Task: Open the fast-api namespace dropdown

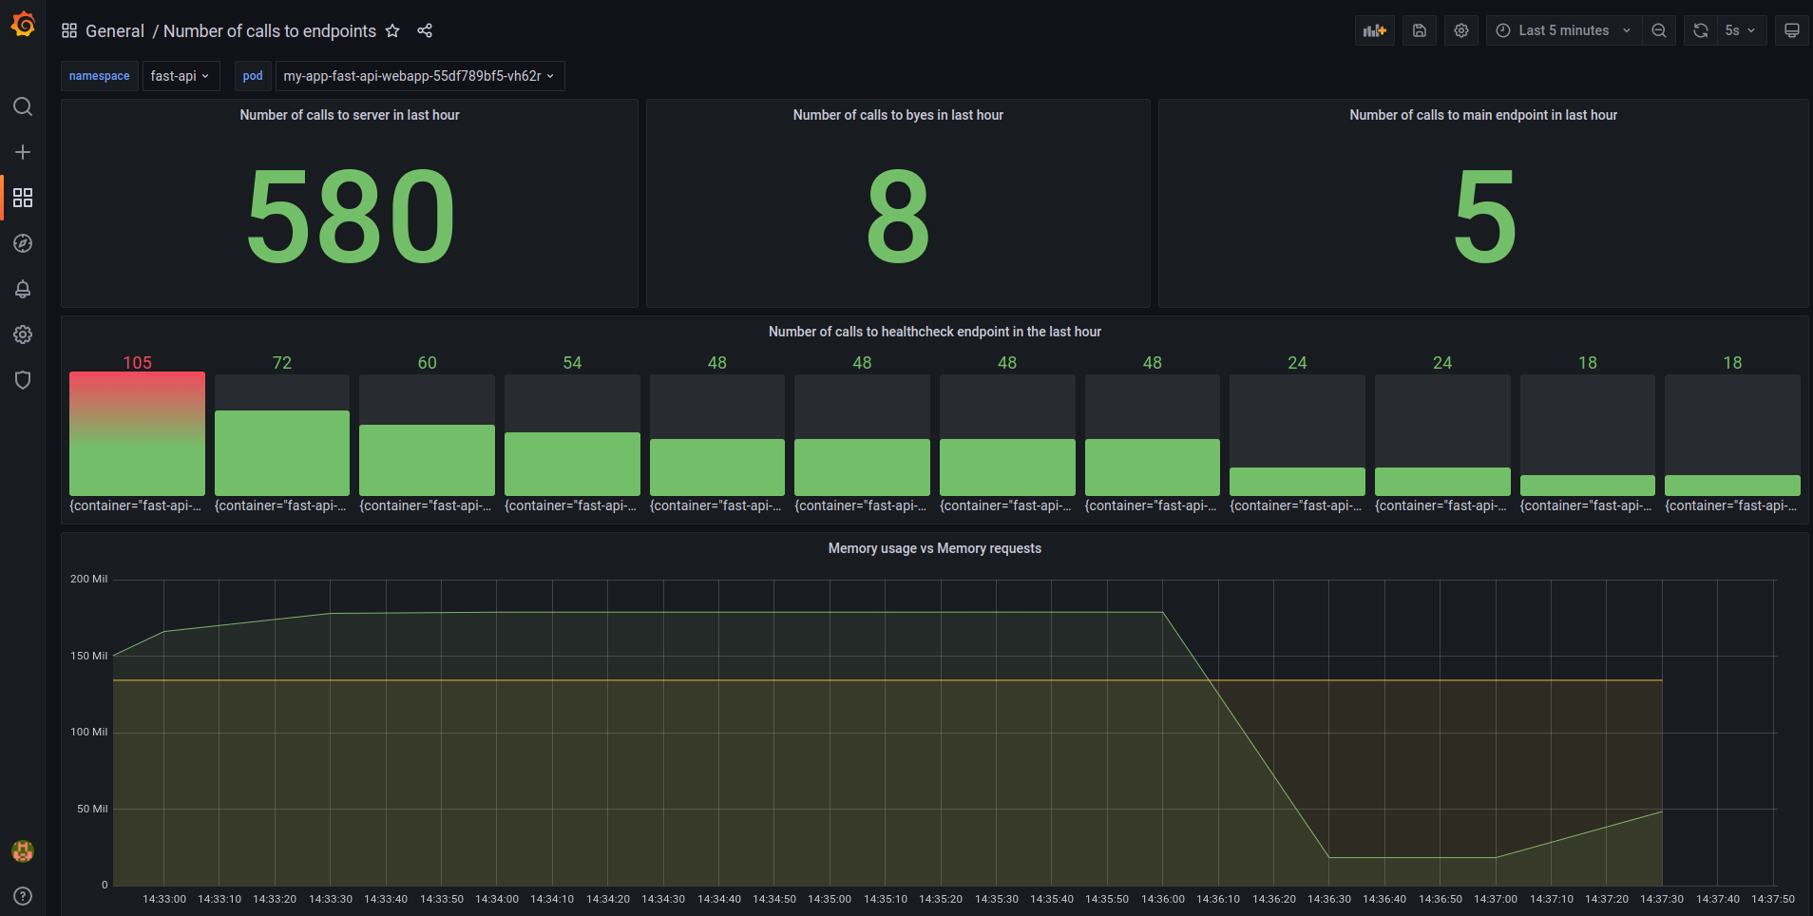Action: tap(181, 75)
